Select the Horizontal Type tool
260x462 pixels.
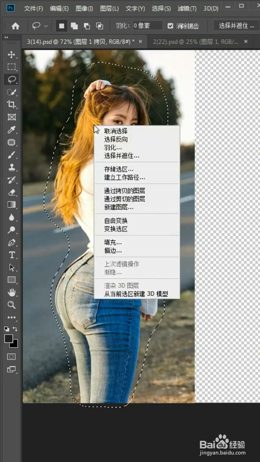[12, 255]
